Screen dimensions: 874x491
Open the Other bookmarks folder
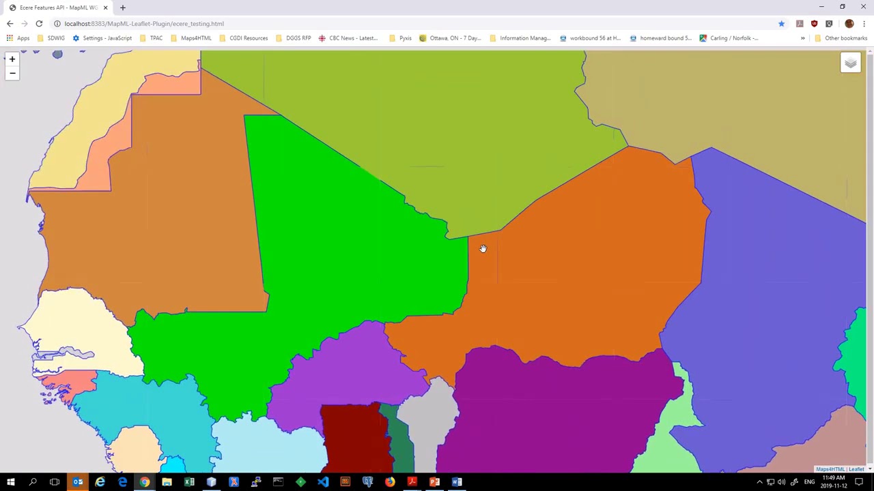coord(841,38)
